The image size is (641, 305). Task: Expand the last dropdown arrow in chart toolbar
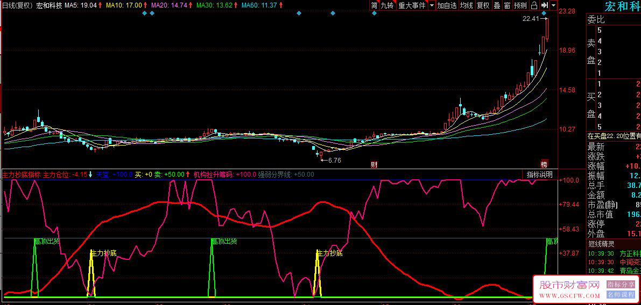pos(553,5)
